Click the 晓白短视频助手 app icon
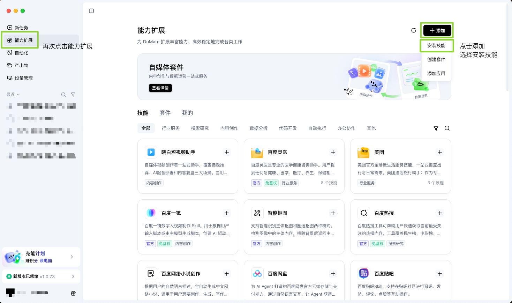Viewport: 512px width, 303px height. pos(151,152)
